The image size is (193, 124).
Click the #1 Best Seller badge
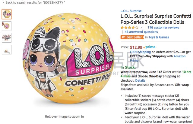[x=132, y=37]
